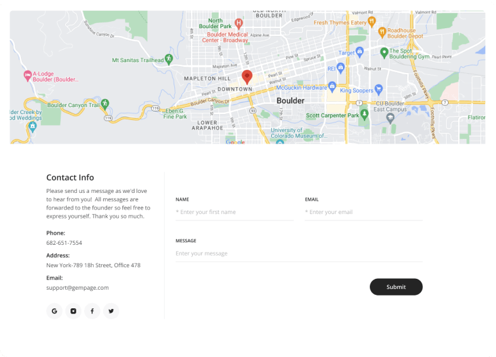Select the Boulder Canyon Trail hiking marker
The image size is (496, 357).
(x=105, y=104)
